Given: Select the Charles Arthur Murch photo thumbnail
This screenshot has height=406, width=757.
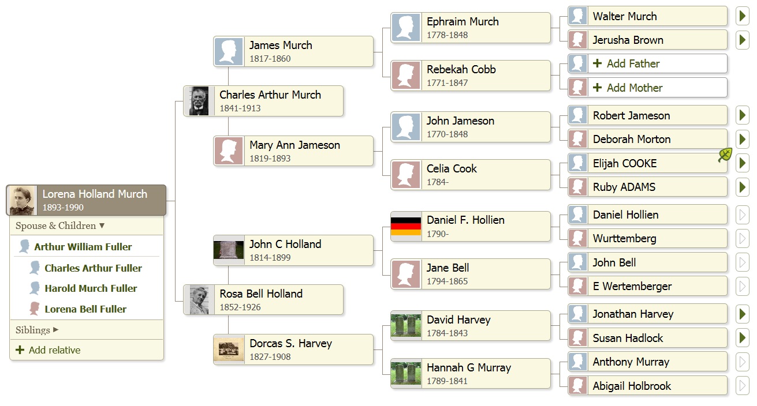Looking at the screenshot, I should (199, 101).
